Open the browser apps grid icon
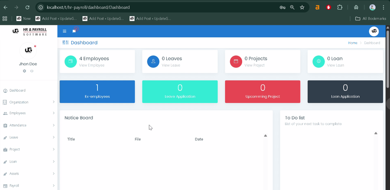390x190 pixels. click(x=5, y=18)
